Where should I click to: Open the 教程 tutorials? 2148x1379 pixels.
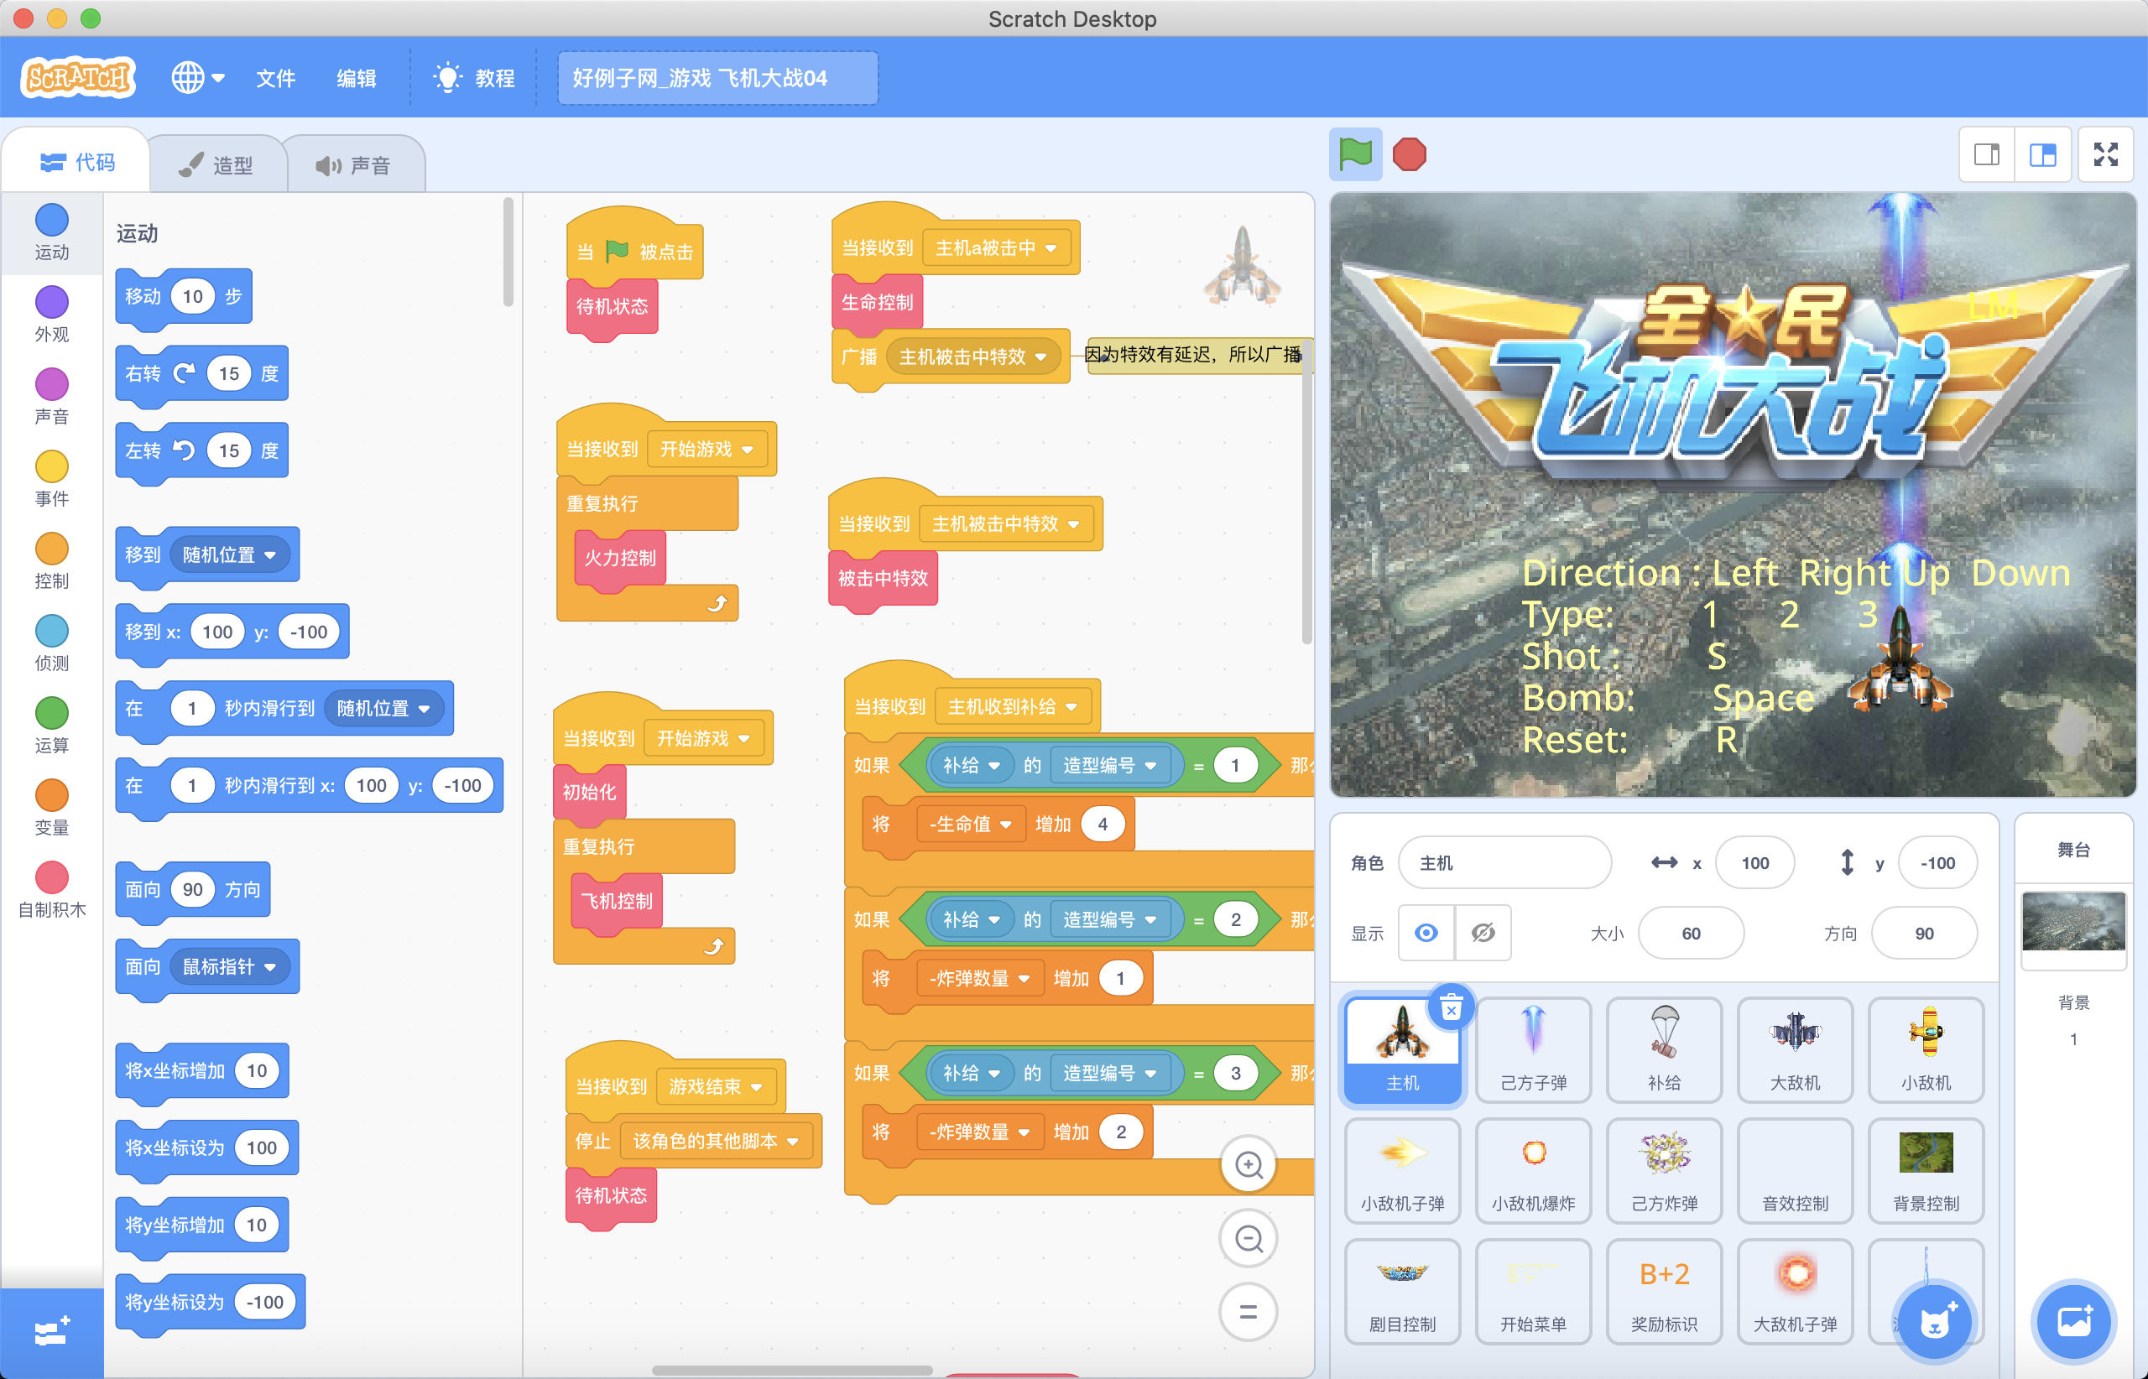tap(474, 78)
